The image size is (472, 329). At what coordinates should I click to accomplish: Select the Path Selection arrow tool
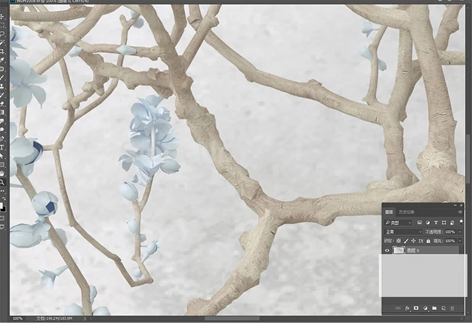[2, 156]
